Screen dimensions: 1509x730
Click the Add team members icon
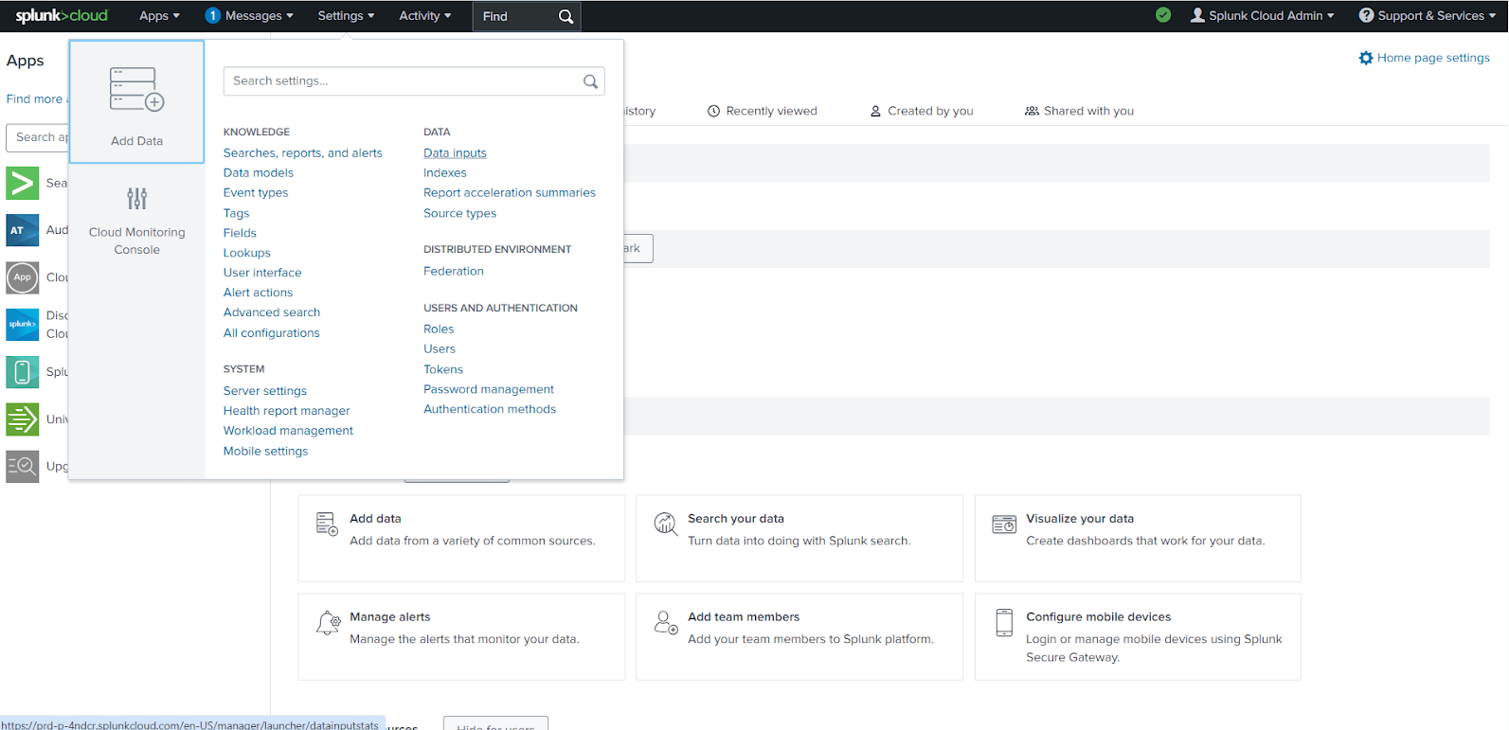(x=666, y=622)
